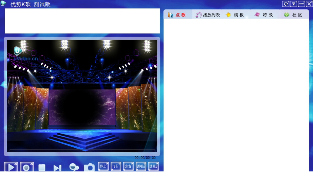Open the 点歌 tab

click(178, 15)
